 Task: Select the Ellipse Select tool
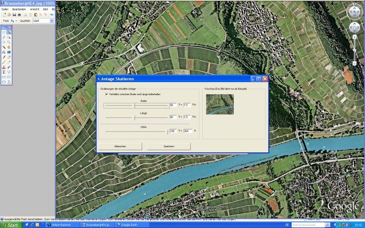(x=4, y=42)
